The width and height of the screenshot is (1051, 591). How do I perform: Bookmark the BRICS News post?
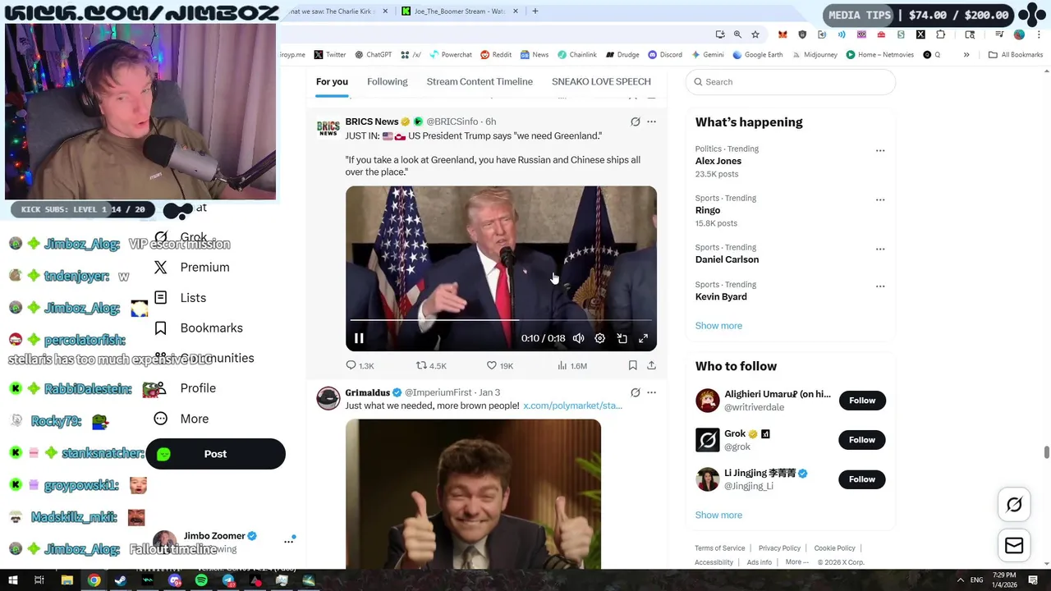632,365
